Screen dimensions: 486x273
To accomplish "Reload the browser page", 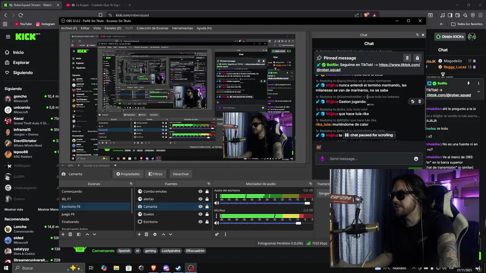I will [21, 15].
